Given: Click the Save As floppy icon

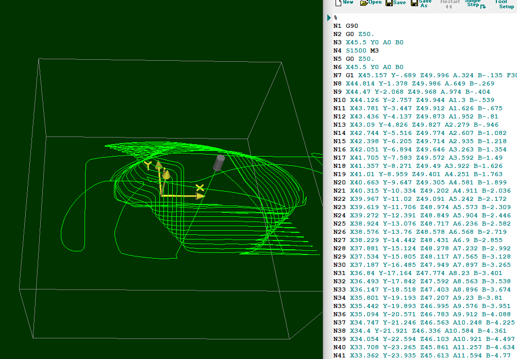Looking at the screenshot, I should [x=414, y=3].
